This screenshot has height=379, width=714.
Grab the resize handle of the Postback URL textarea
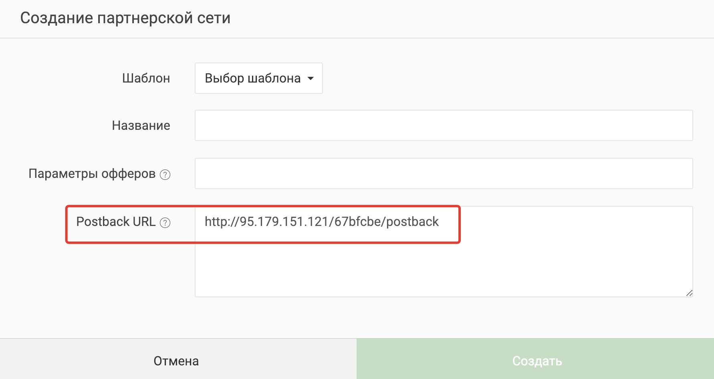(x=689, y=293)
